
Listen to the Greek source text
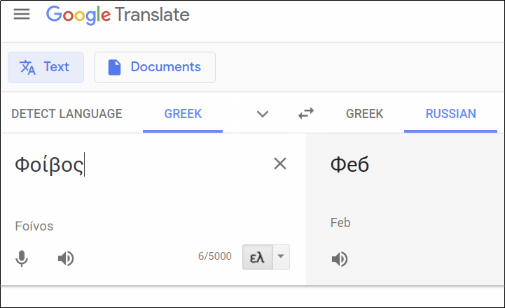66,258
